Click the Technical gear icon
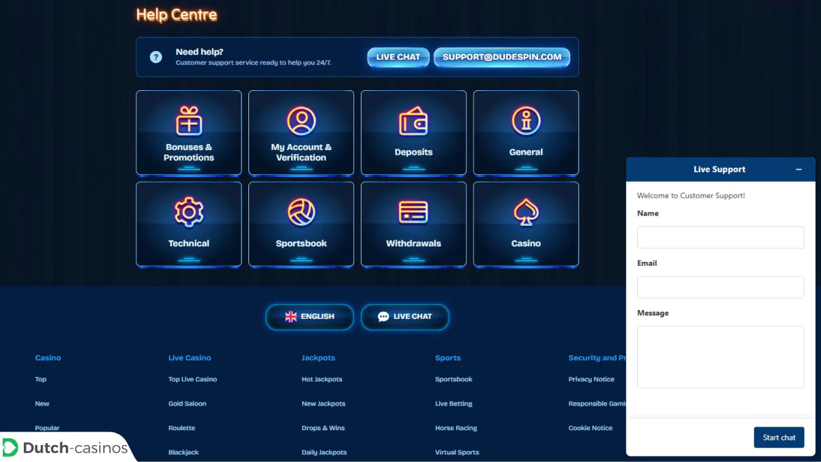The height and width of the screenshot is (462, 821). [189, 212]
